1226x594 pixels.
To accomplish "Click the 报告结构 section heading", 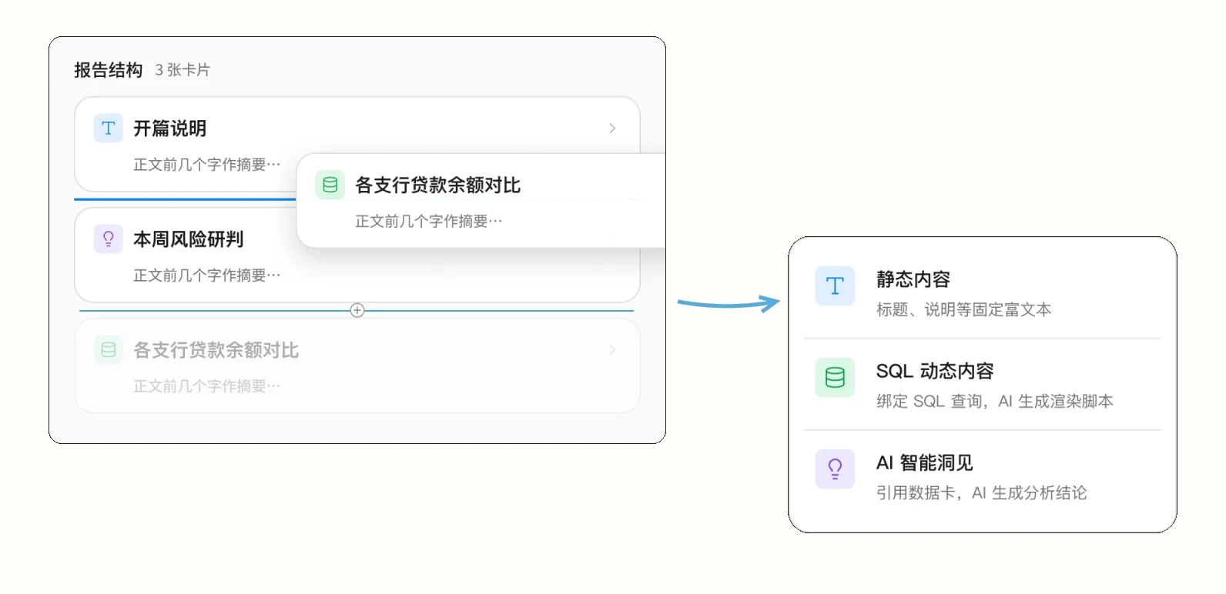I will click(x=109, y=70).
